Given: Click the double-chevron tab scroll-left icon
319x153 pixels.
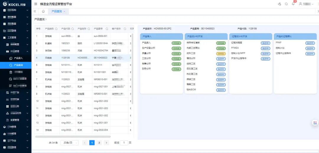Looking at the screenshot, I should [x=35, y=11].
